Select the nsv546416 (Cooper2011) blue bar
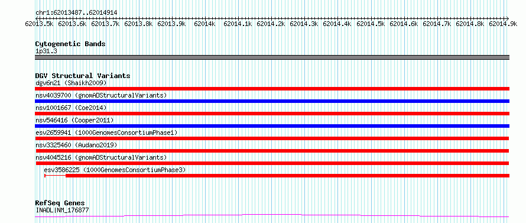Viewport: 526px width, 223px height. coord(272,126)
